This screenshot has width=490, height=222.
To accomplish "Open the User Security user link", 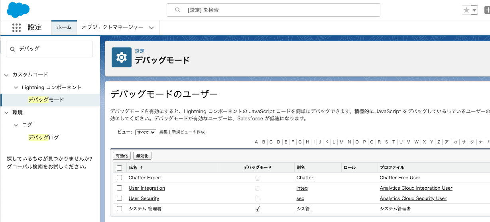I will (144, 198).
